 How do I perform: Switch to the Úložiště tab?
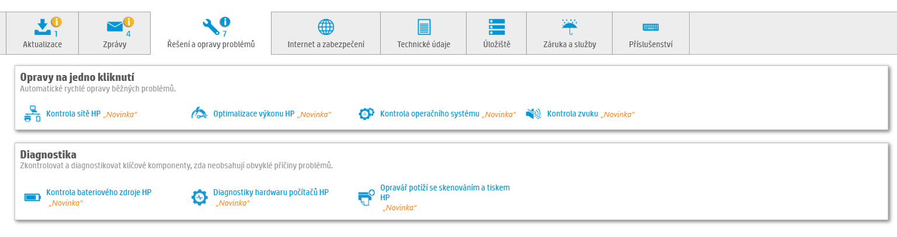[496, 44]
